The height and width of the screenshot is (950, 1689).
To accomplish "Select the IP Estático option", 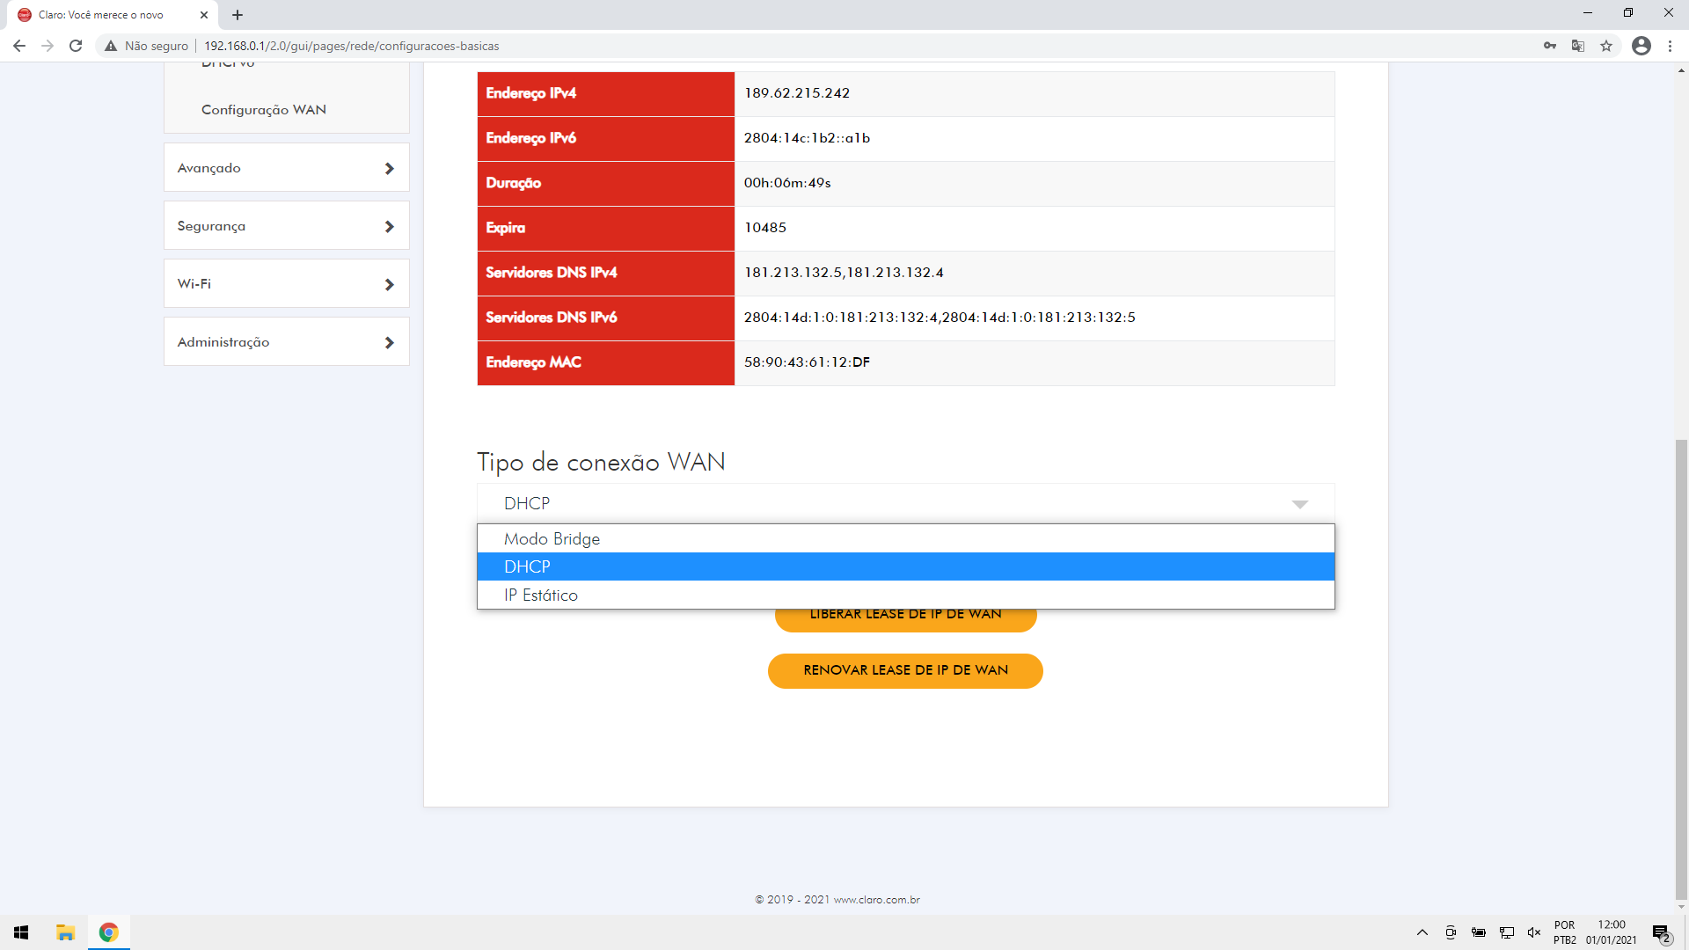I will click(x=906, y=595).
